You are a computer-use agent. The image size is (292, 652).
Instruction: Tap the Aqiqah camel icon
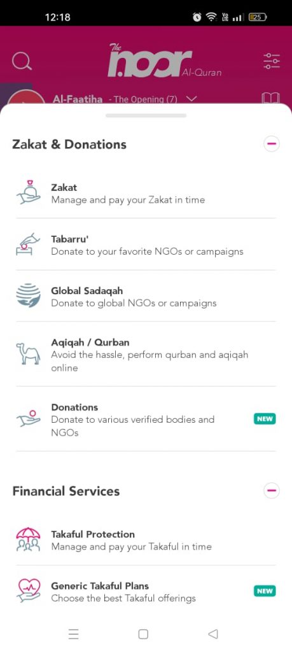point(28,354)
